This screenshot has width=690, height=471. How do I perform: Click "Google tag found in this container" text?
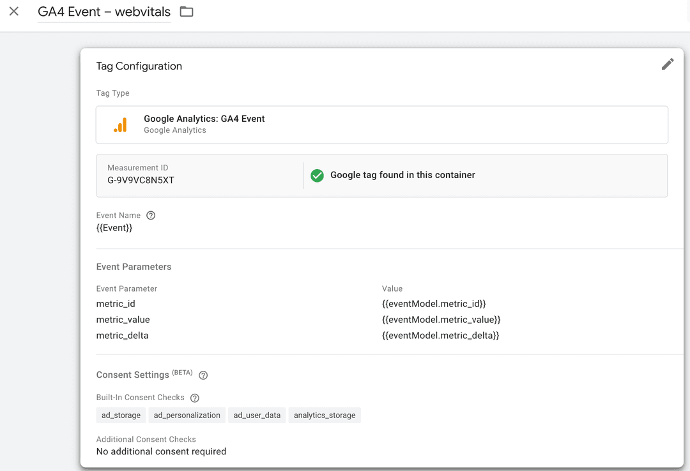(x=402, y=176)
